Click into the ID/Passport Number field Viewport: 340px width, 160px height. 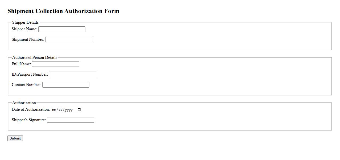(x=72, y=75)
